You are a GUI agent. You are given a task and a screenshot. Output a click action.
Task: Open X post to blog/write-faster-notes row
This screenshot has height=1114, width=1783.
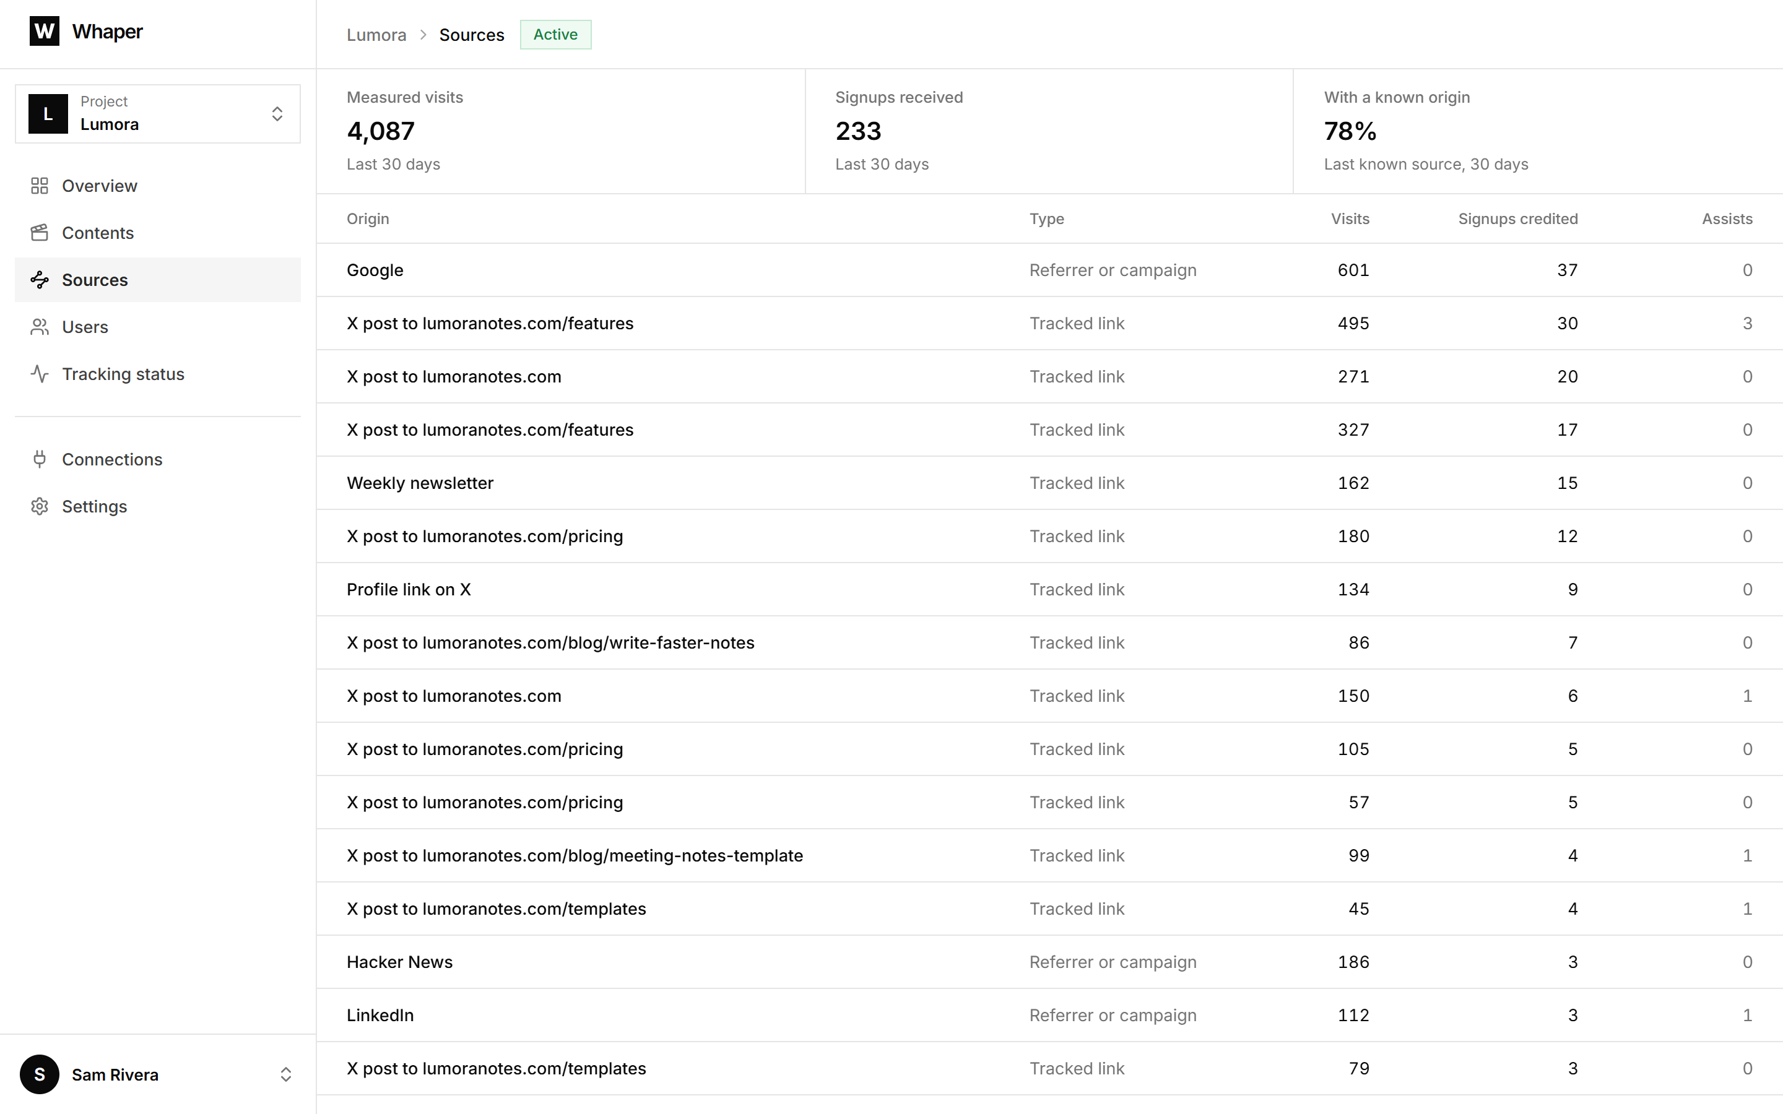tap(1049, 642)
